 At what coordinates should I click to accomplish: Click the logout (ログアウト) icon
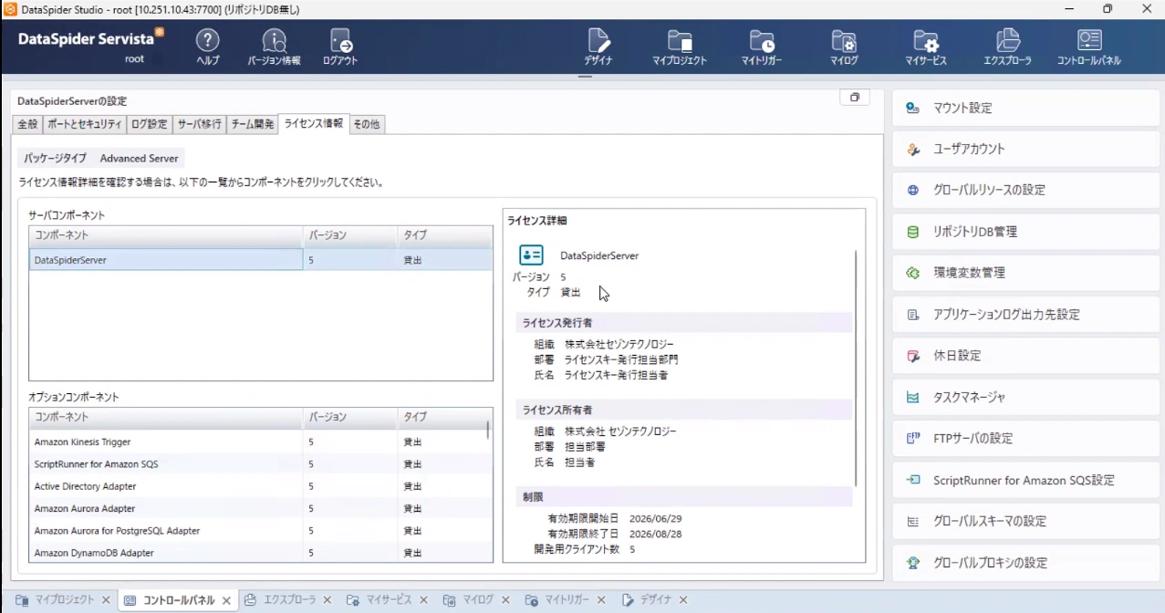pyautogui.click(x=340, y=47)
